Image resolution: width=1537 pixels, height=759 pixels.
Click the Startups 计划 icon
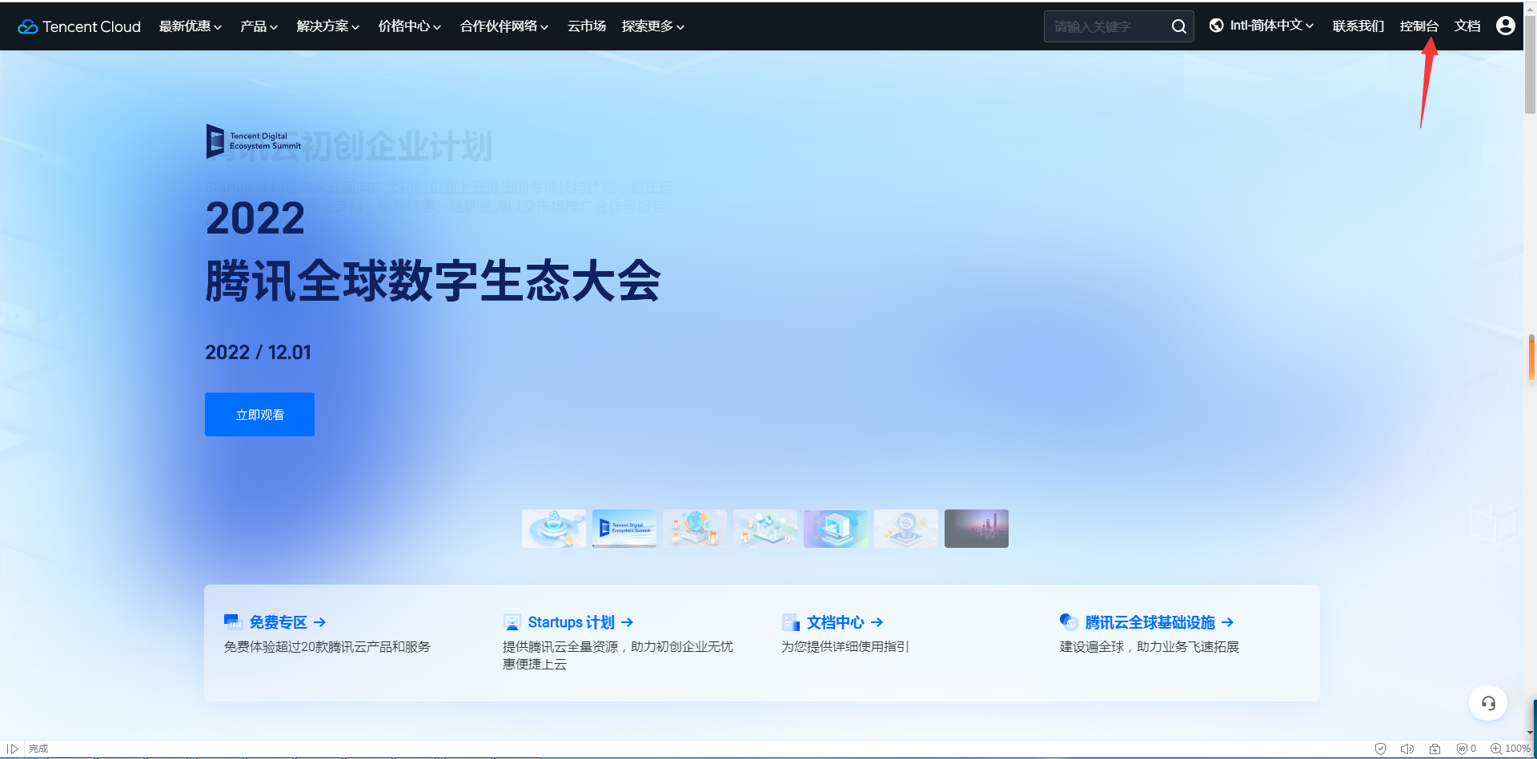point(512,621)
